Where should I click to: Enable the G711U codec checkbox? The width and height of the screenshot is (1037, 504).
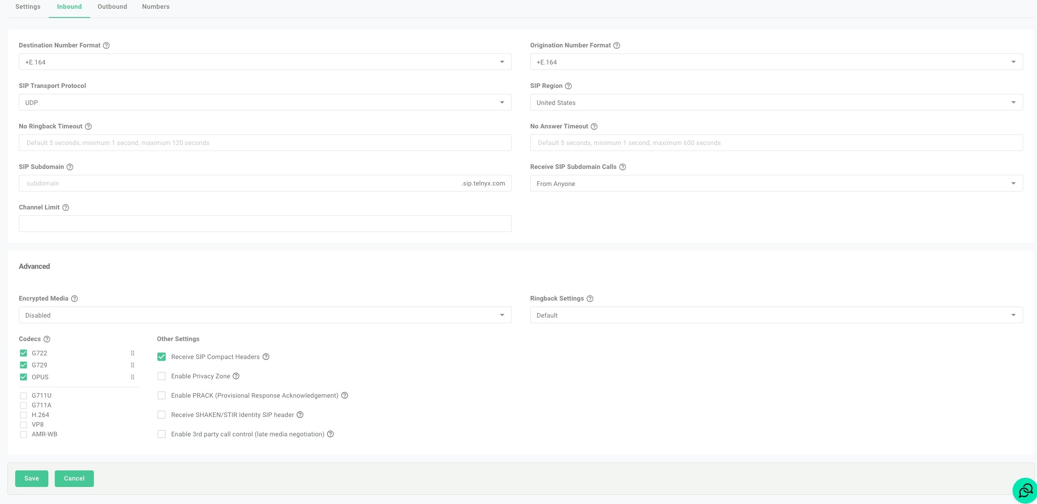(23, 395)
